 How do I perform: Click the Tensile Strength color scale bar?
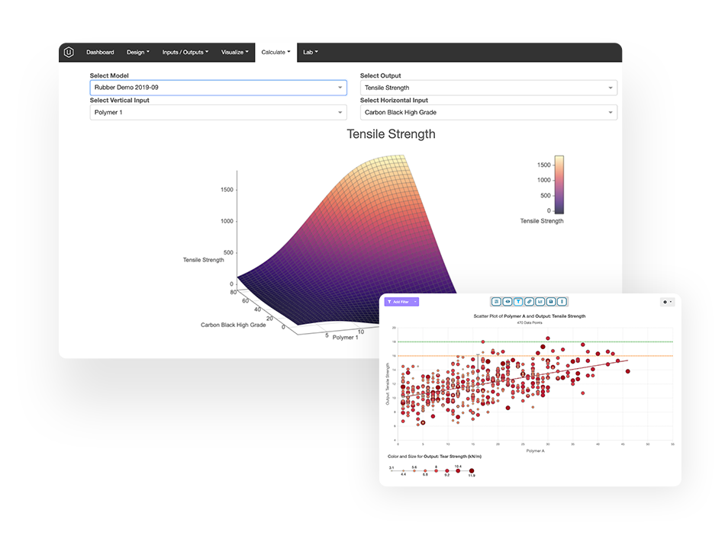pyautogui.click(x=559, y=184)
